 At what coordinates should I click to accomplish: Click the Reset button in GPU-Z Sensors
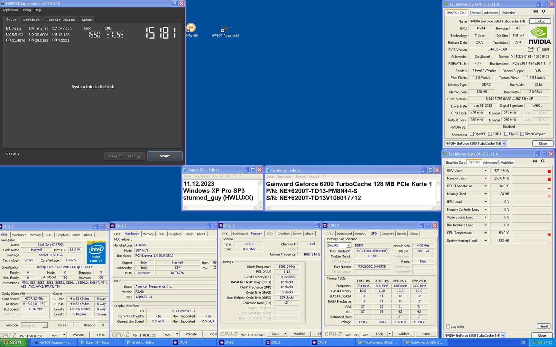coord(543,326)
